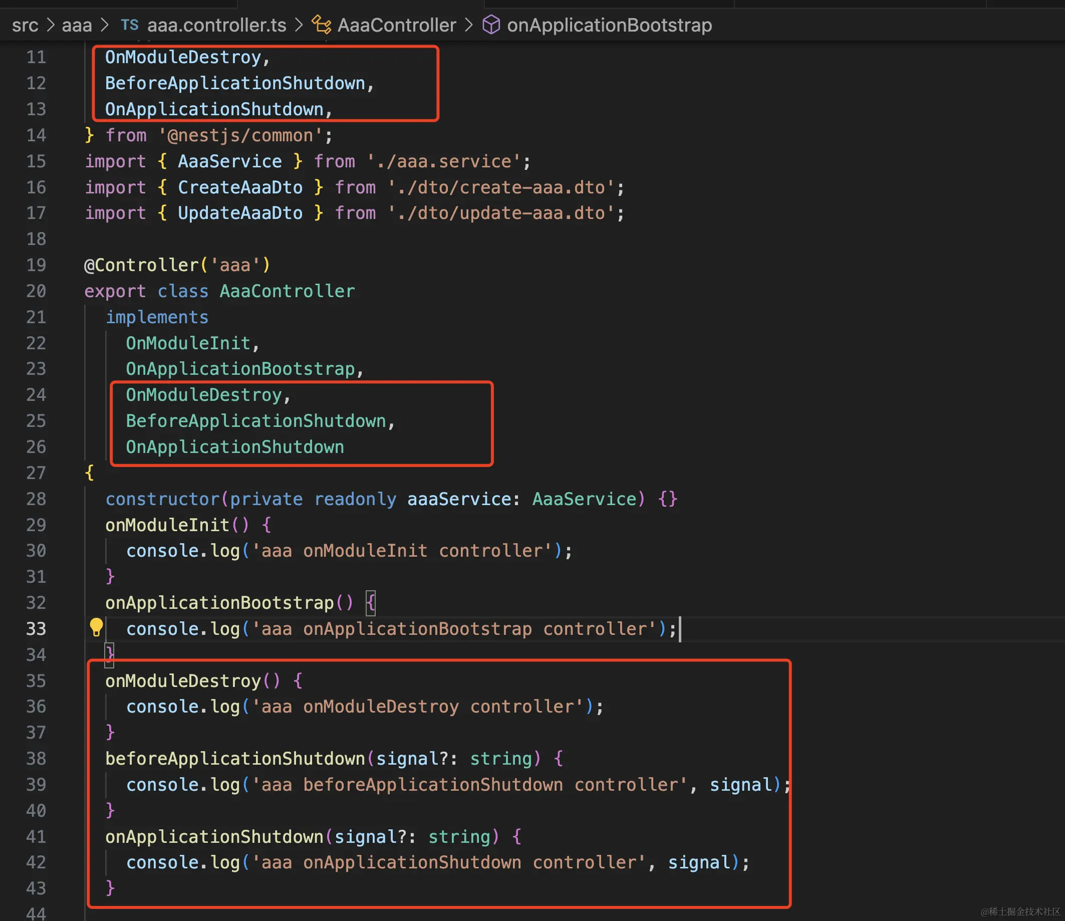Click the '@nestjs/common' import string
The image size is (1065, 921).
(240, 135)
